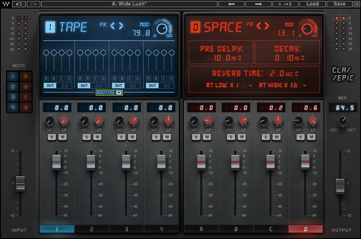Click channel 2 LP filter knob
361x239 pixels.
(x=99, y=121)
